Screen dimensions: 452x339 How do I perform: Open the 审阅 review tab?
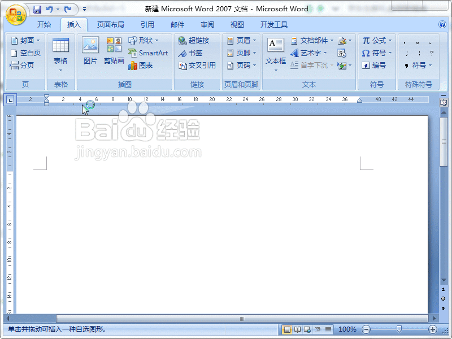tap(206, 24)
